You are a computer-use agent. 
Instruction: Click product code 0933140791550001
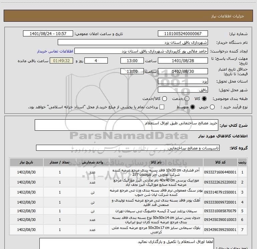pos(220,192)
